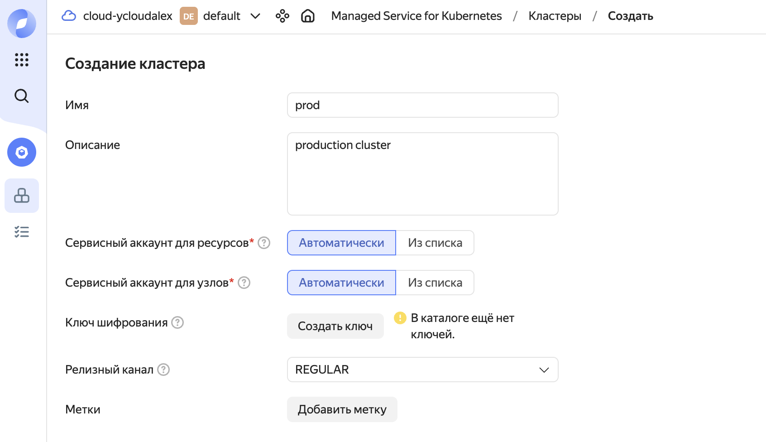
Task: Open the operations checklist icon in sidebar
Action: (x=22, y=232)
